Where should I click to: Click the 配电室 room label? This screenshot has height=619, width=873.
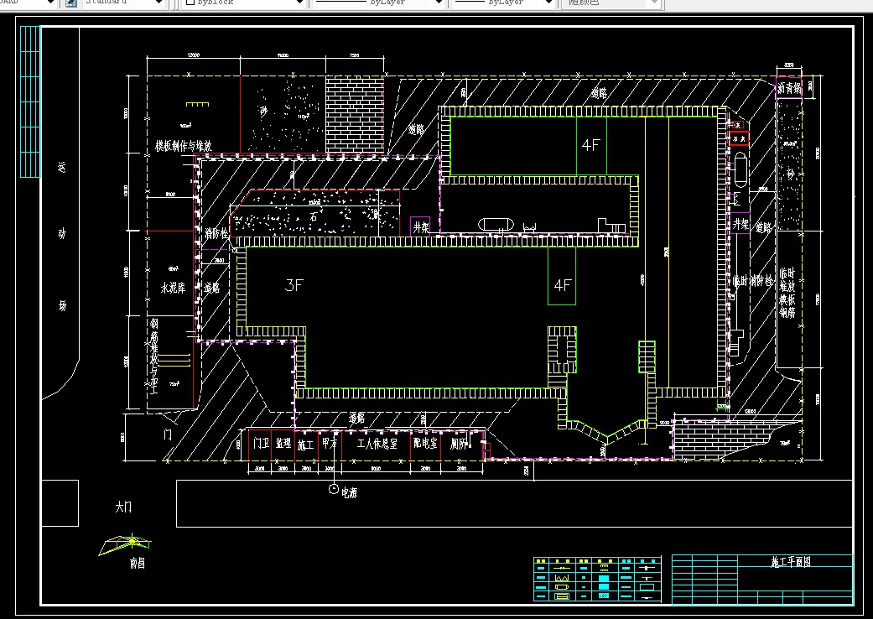tap(425, 443)
